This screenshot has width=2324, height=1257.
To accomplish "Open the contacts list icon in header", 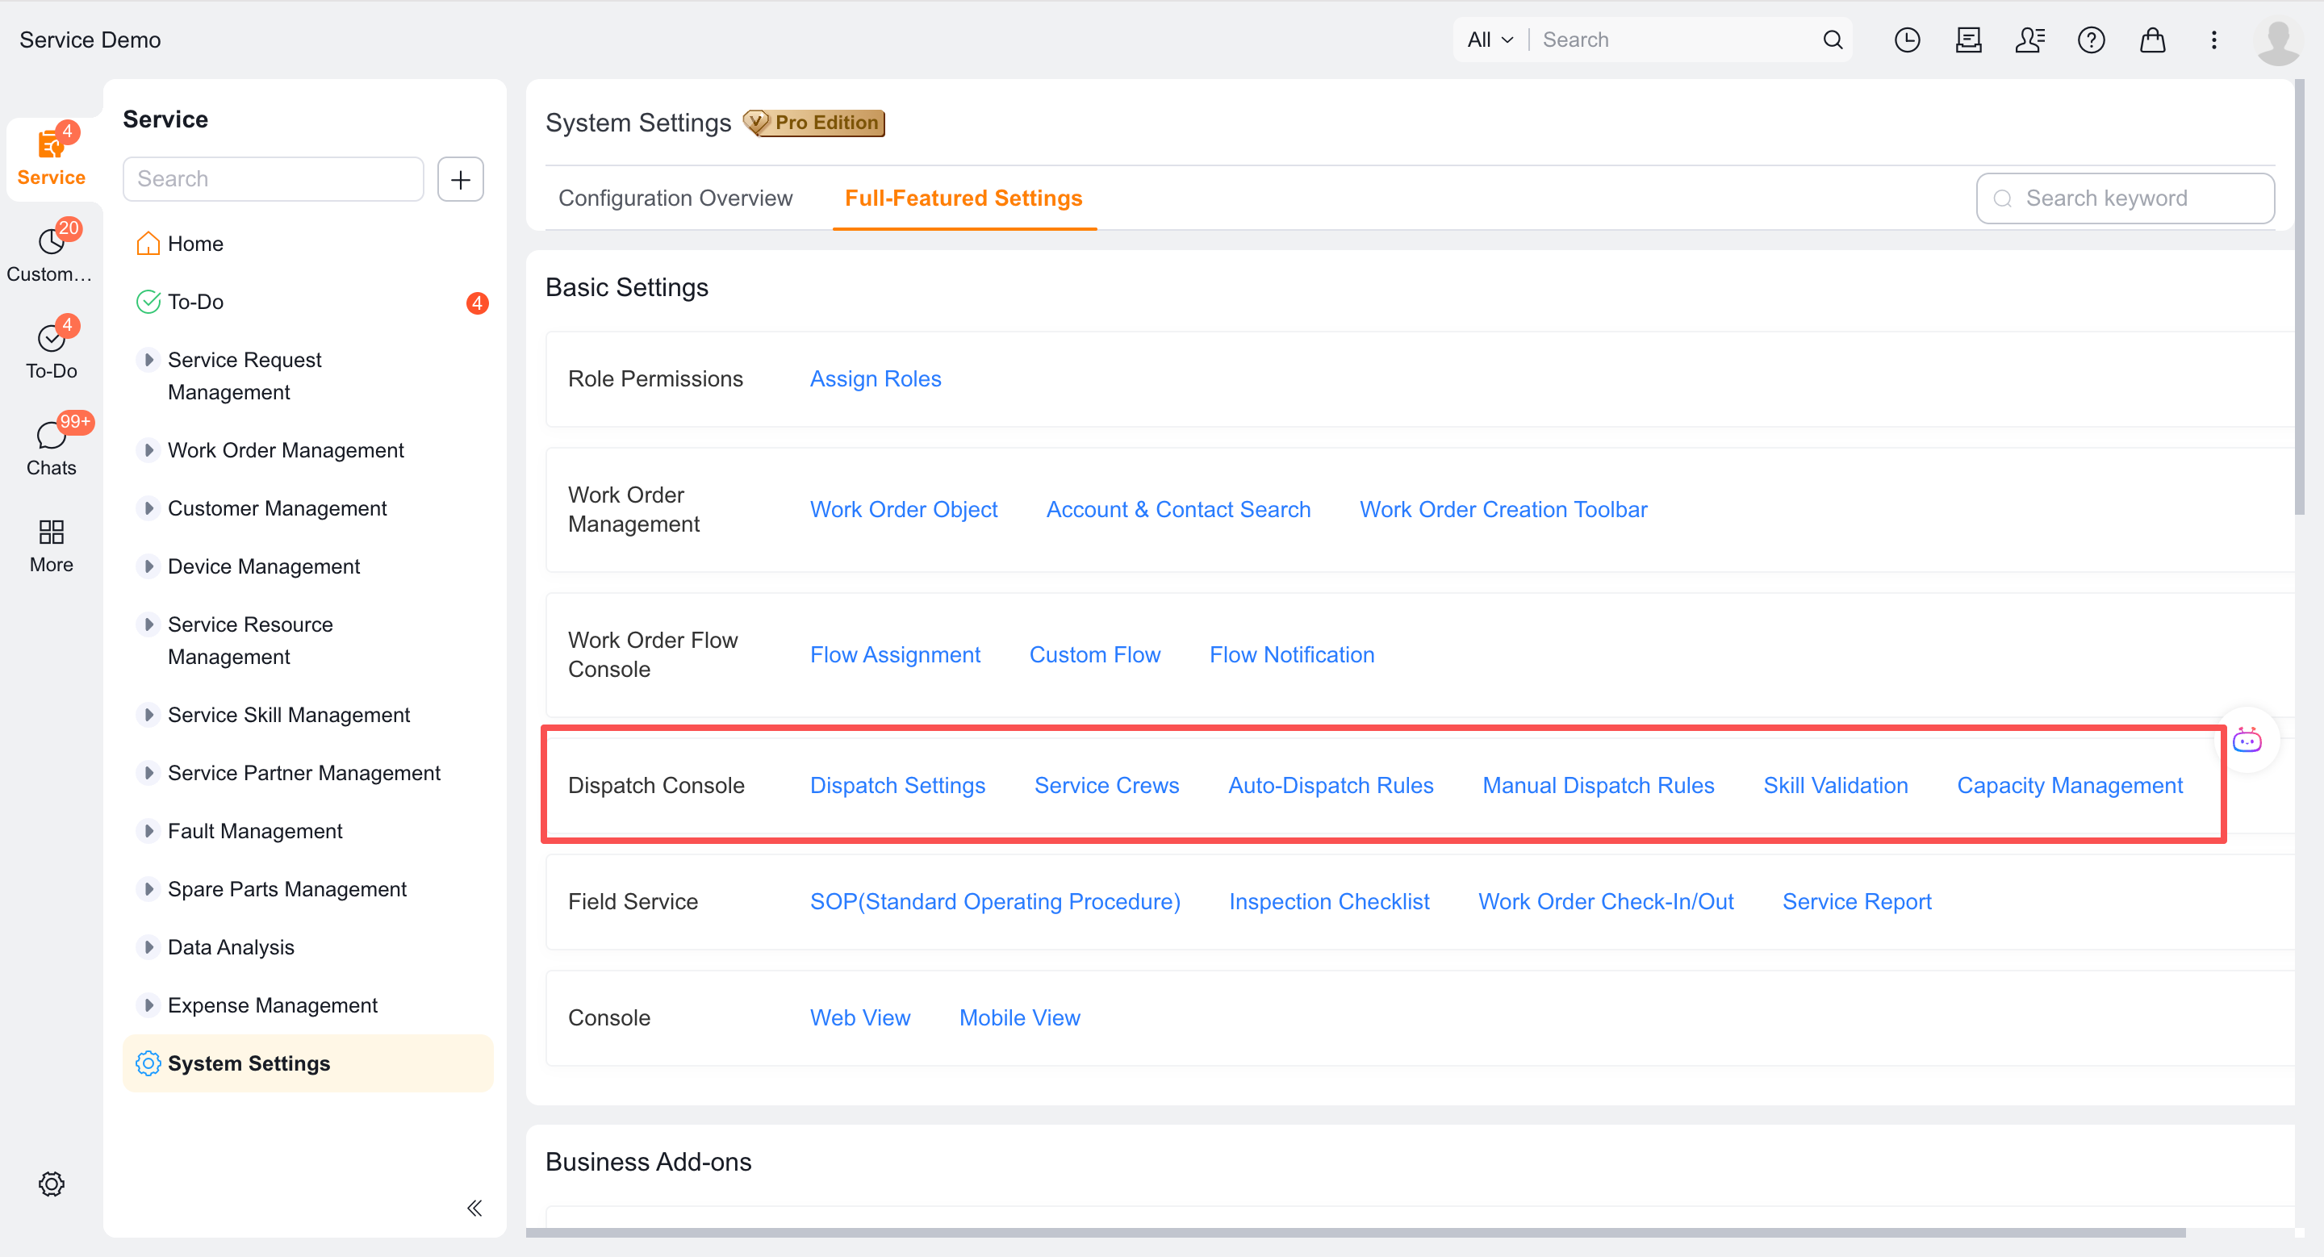I will click(x=2030, y=40).
